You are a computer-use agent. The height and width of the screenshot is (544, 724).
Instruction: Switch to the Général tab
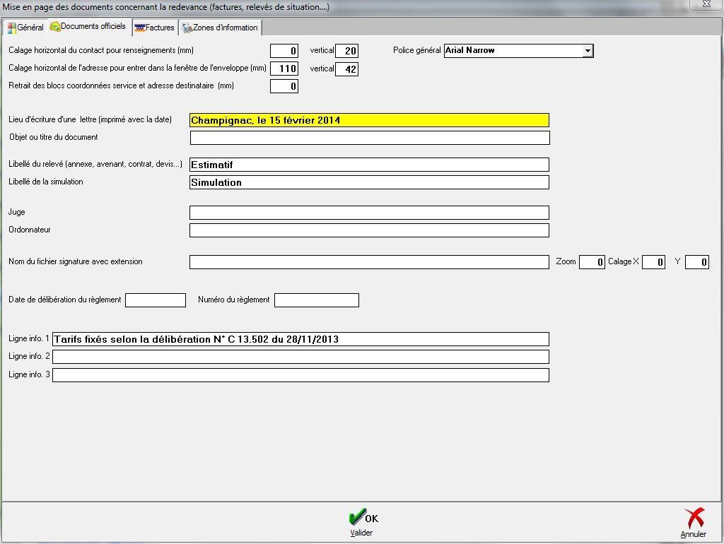click(x=25, y=28)
